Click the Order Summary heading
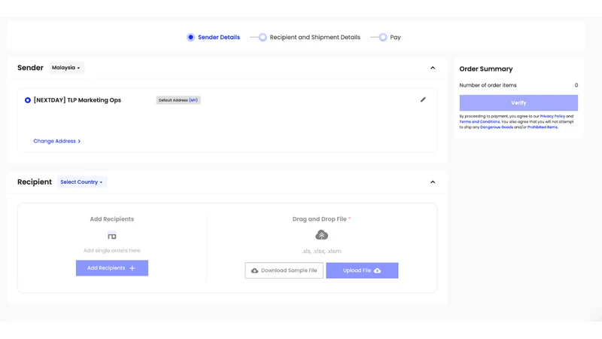Screen dimensions: 602x339 click(x=486, y=69)
